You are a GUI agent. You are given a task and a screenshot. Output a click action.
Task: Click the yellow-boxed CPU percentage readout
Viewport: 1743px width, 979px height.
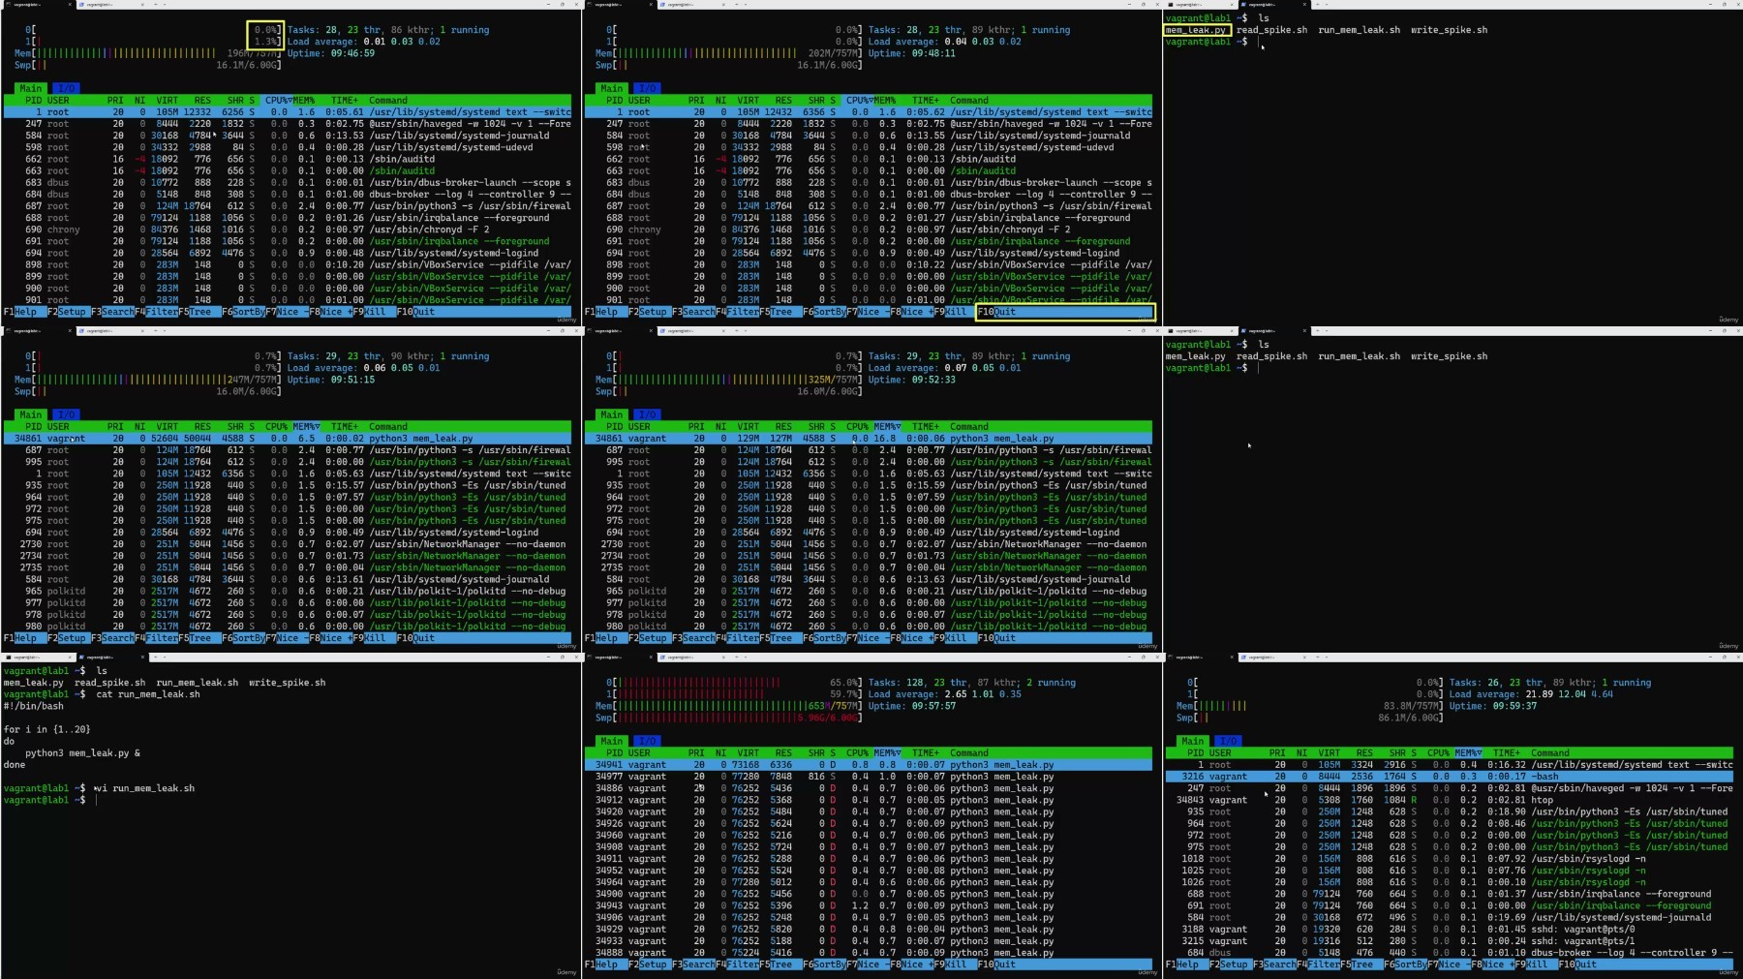pos(264,36)
